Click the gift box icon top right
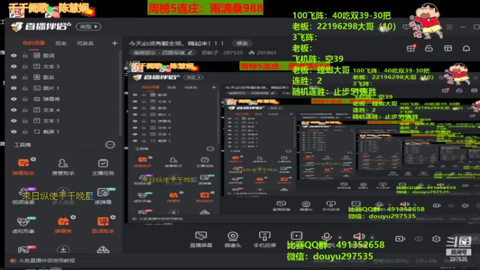This screenshot has width=480, height=270. coord(411,49)
